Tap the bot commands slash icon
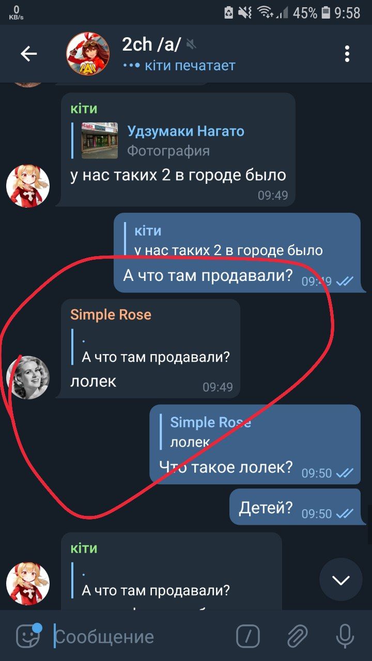 248,636
